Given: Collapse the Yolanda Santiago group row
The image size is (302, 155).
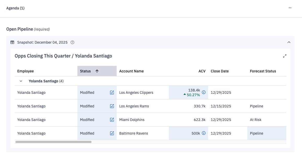Looking at the screenshot, I should pos(21,81).
